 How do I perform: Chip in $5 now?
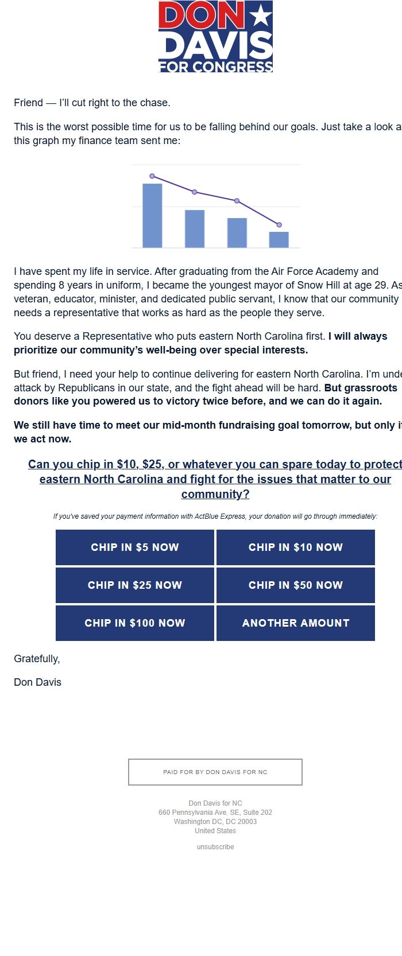point(134,547)
